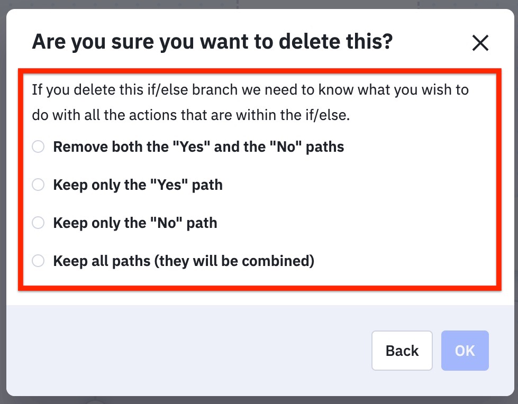The height and width of the screenshot is (404, 518).
Task: Select the Remove both "Yes" and "No" paths radio button
Action: 38,146
